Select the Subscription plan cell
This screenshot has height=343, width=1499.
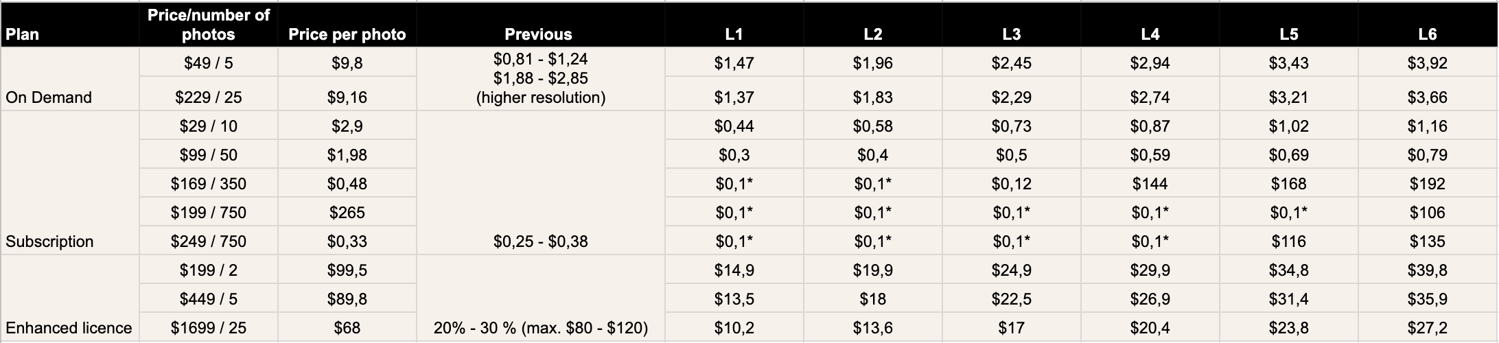coord(70,183)
